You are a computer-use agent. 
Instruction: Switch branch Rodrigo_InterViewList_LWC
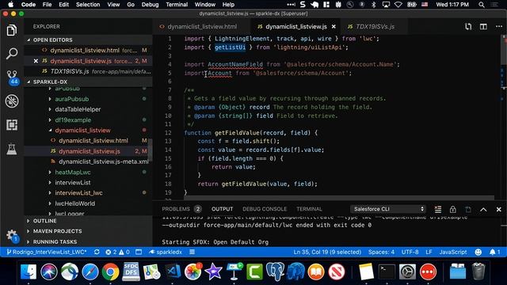[46, 252]
